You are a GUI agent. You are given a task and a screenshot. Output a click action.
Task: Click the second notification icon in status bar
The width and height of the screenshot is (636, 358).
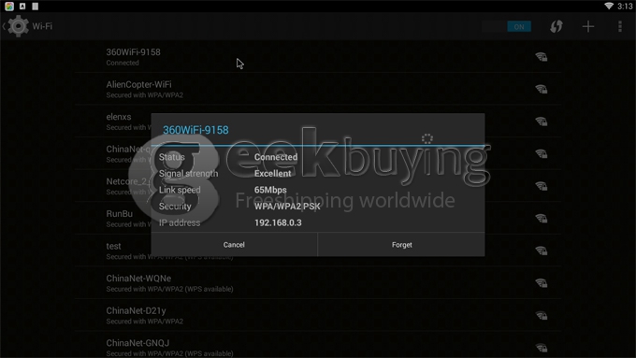click(22, 7)
